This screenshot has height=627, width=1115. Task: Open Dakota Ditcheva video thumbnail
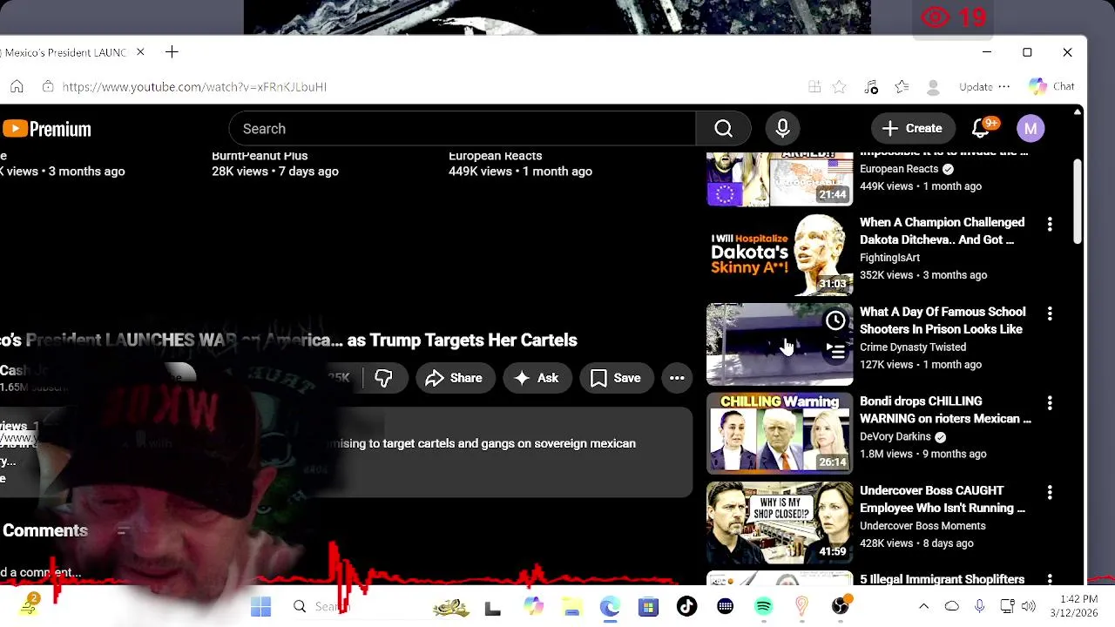[780, 255]
